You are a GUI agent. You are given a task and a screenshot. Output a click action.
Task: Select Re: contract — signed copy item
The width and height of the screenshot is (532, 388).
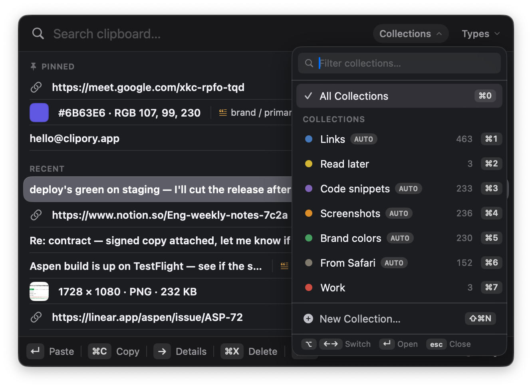tap(161, 240)
